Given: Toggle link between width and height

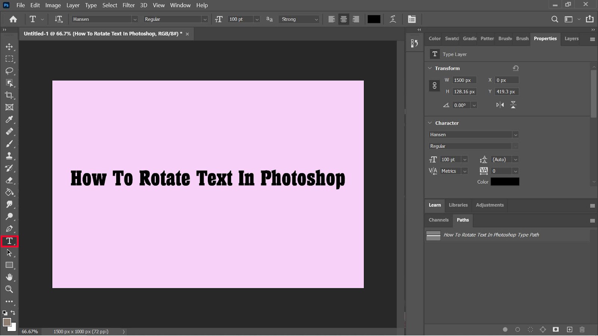Looking at the screenshot, I should (x=434, y=86).
